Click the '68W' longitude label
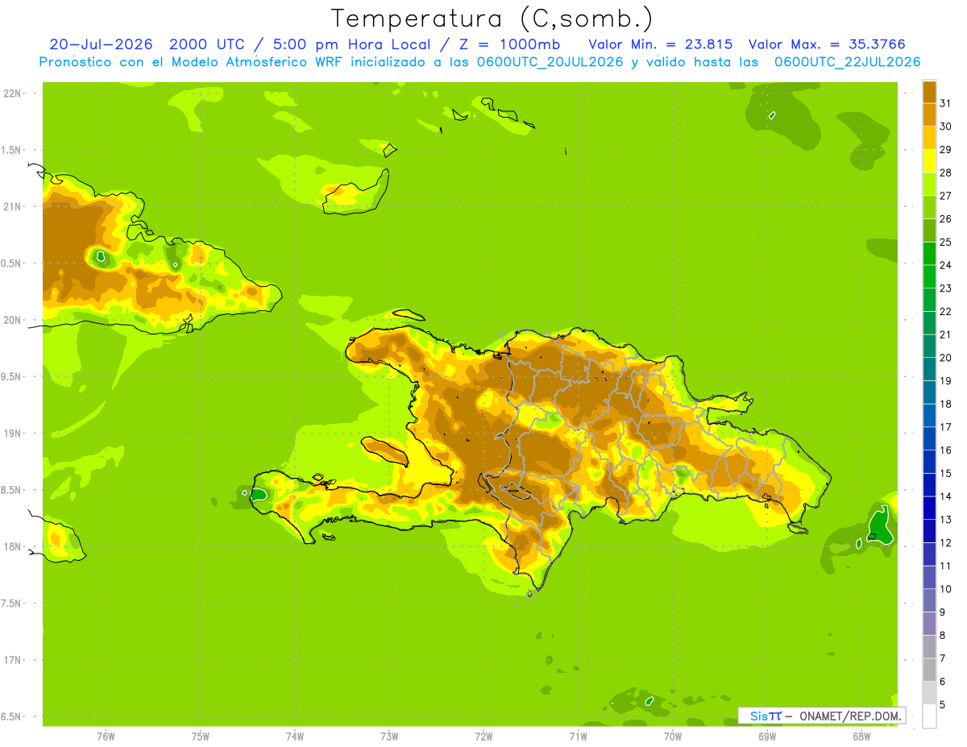967x747 pixels. pyautogui.click(x=861, y=737)
